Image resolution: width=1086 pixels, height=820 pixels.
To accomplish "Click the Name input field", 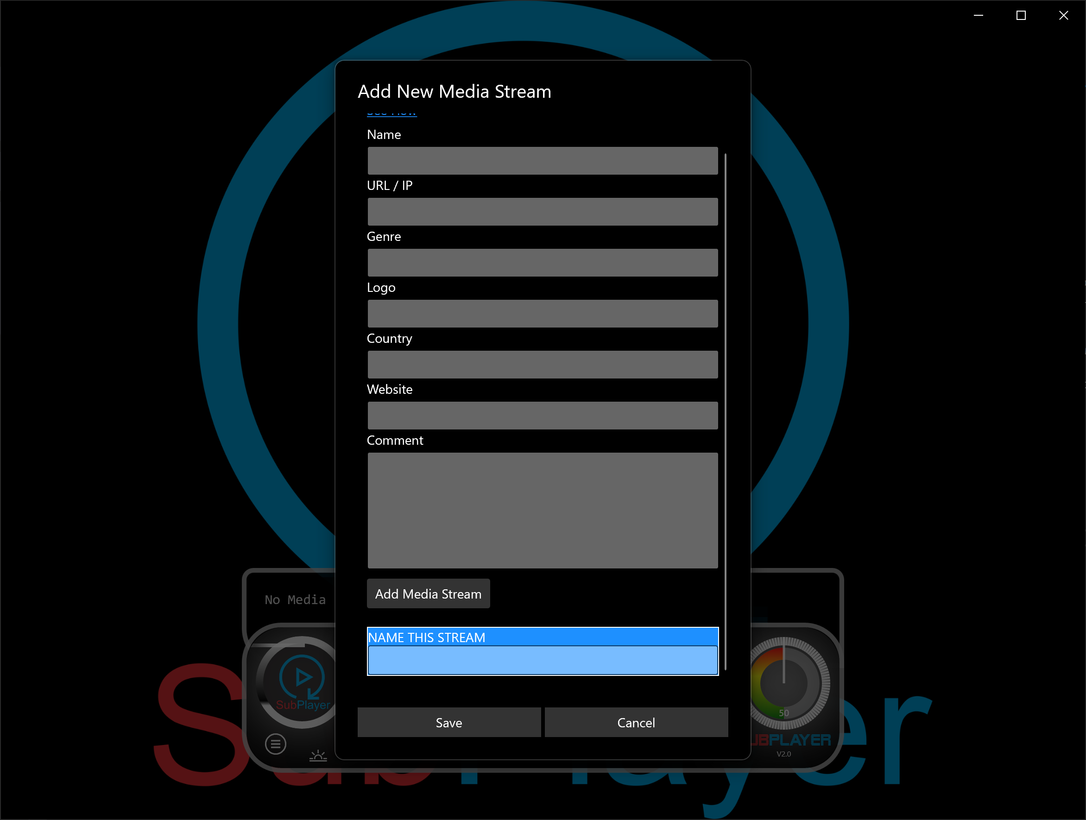I will tap(543, 160).
